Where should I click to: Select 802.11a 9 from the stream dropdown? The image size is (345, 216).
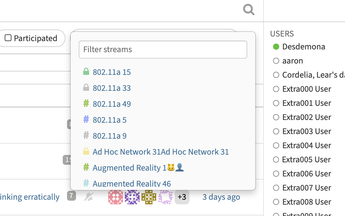pyautogui.click(x=109, y=136)
